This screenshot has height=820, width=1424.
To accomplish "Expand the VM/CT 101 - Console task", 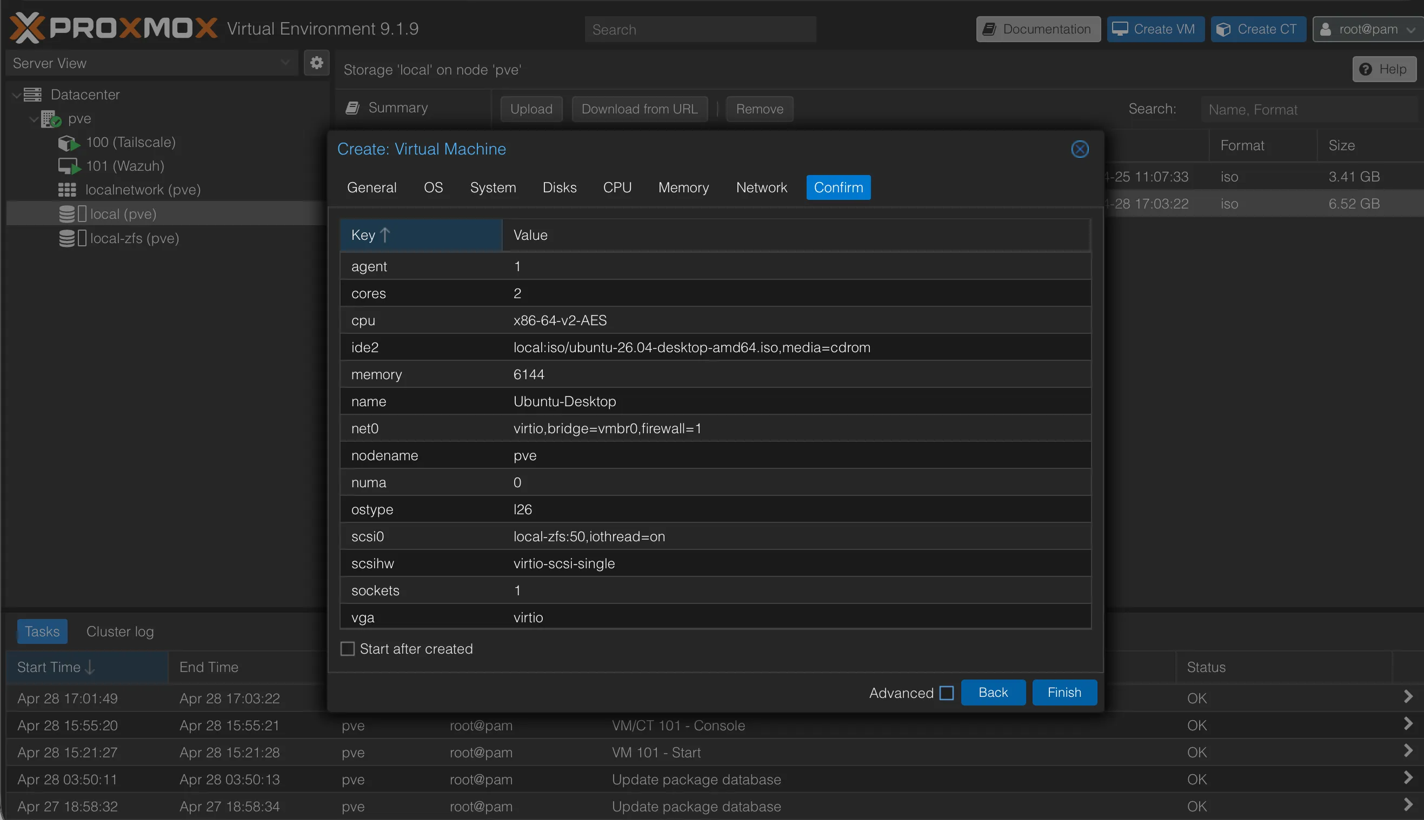I will (x=1408, y=724).
